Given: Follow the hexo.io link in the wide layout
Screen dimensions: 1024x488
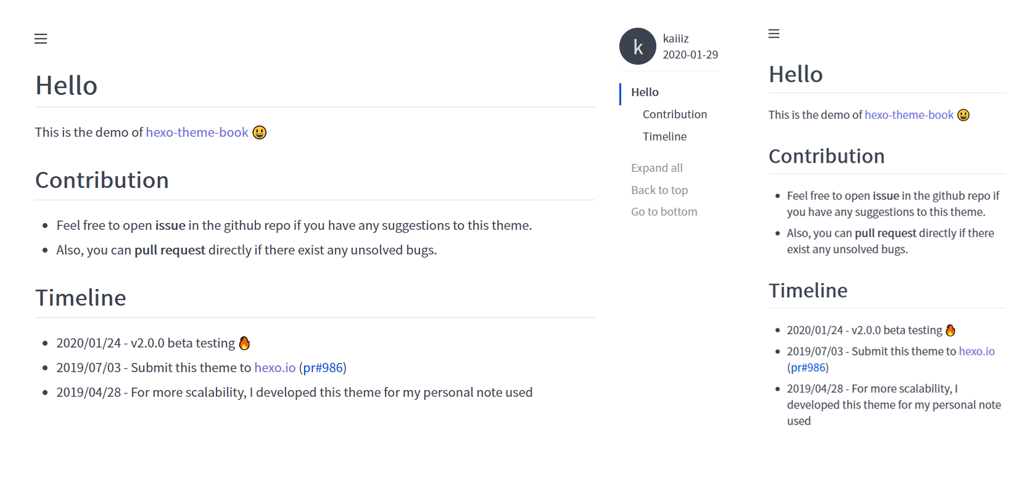Looking at the screenshot, I should click(275, 368).
